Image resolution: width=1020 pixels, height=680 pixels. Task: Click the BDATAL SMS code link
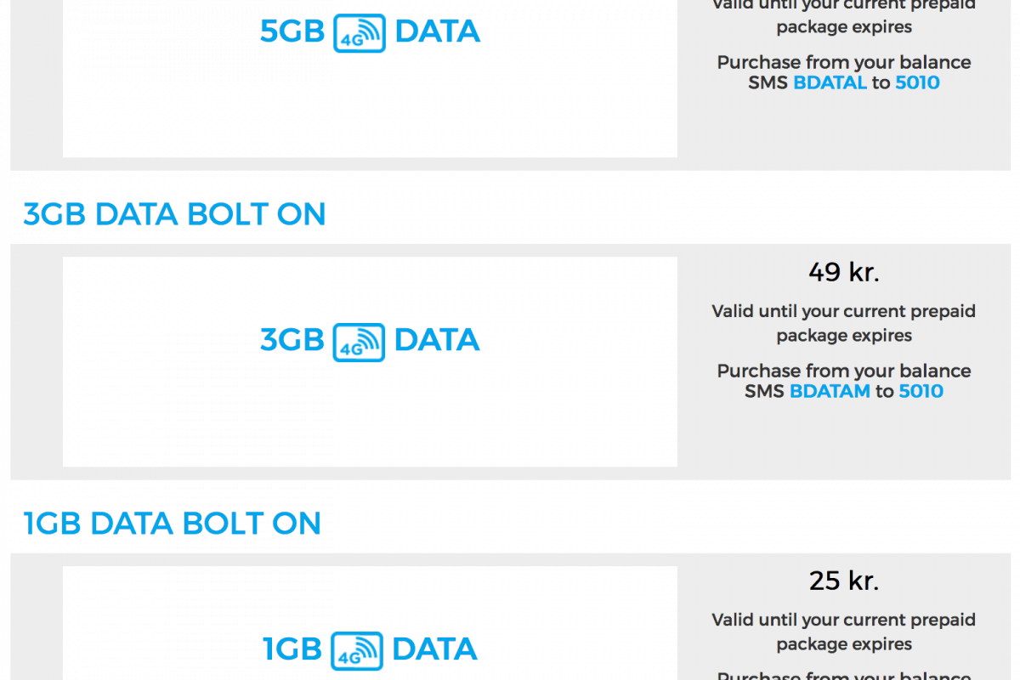point(830,82)
